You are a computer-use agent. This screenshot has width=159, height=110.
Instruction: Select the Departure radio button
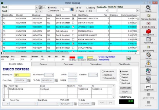click(x=49, y=11)
